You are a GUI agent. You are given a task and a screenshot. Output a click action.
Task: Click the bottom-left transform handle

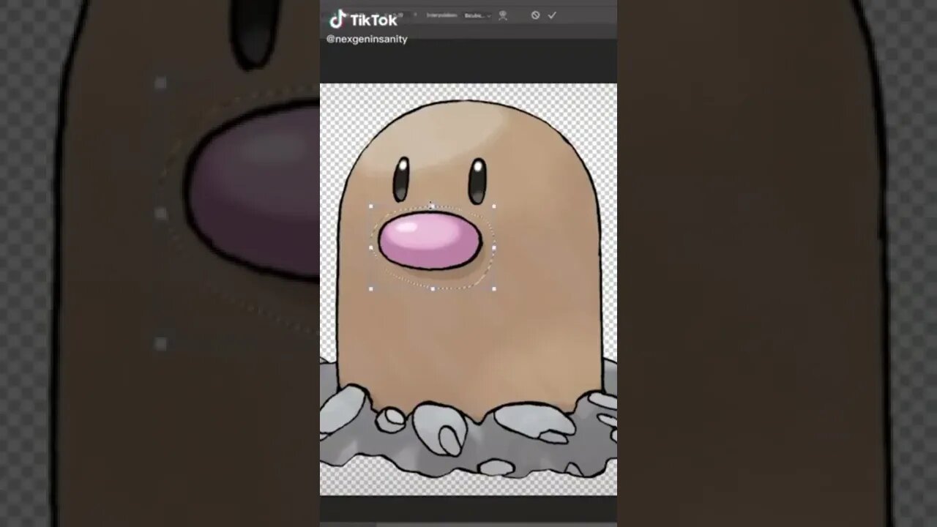point(371,289)
